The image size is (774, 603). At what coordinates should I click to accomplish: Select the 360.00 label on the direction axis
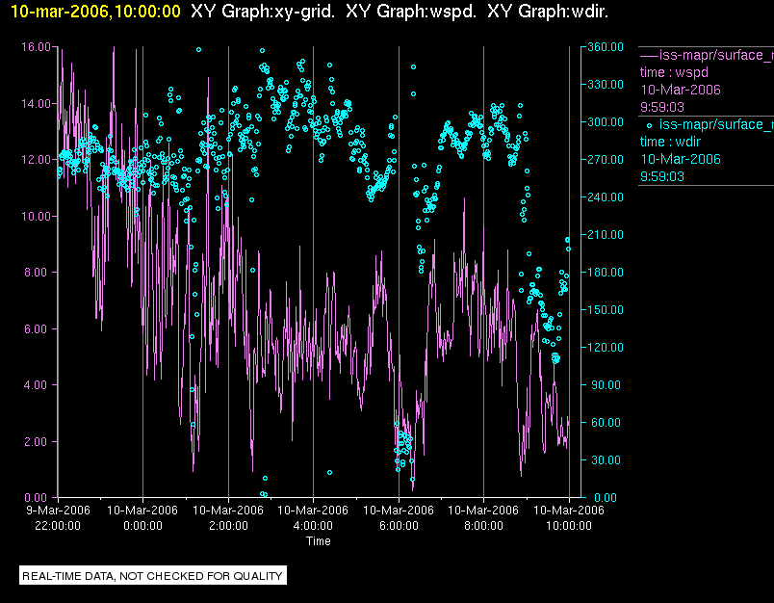click(604, 46)
